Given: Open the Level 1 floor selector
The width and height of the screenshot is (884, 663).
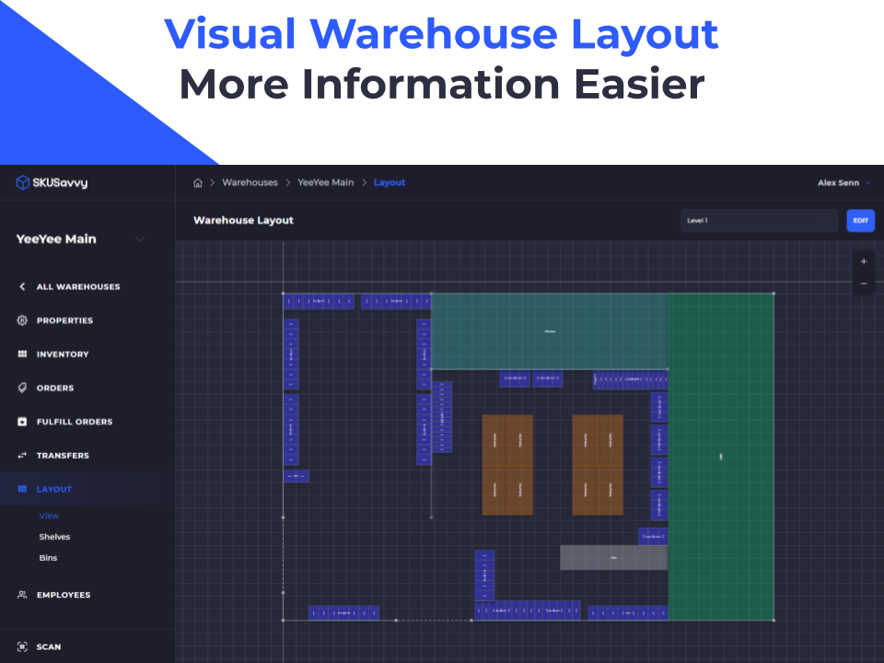Looking at the screenshot, I should [x=758, y=220].
